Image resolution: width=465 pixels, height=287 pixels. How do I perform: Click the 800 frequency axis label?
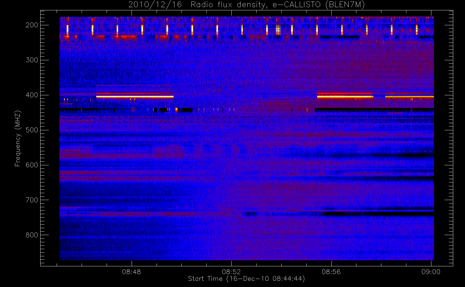coord(32,235)
